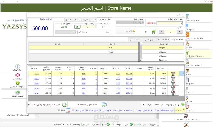Image resolution: width=213 pixels, height=127 pixels.
Task: Click the finish sale F2 button
Action: pyautogui.click(x=163, y=105)
